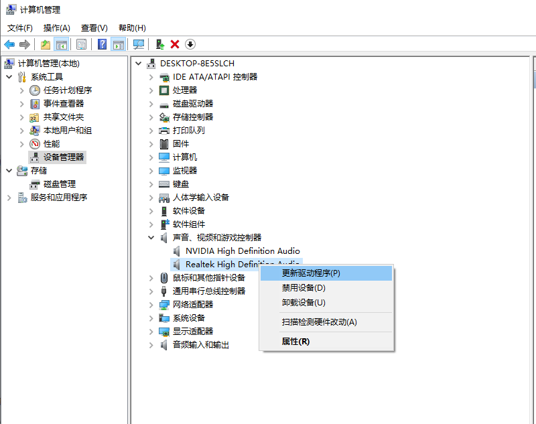Expand the DESKTOP-8E5SLCH root node
Screen dimensions: 536x424
coord(139,63)
